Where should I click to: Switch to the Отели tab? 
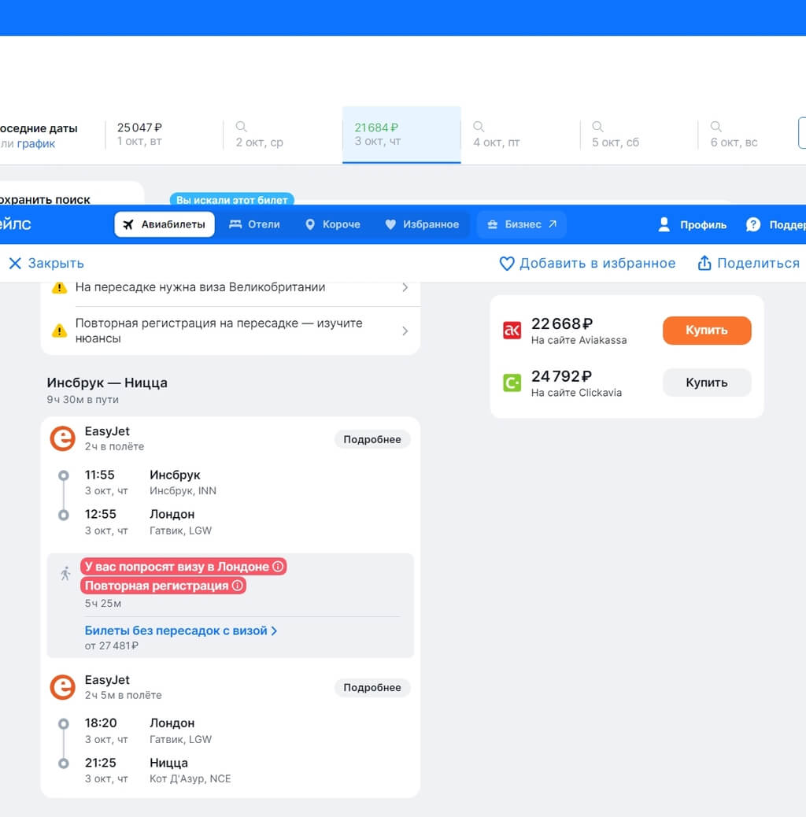click(255, 224)
